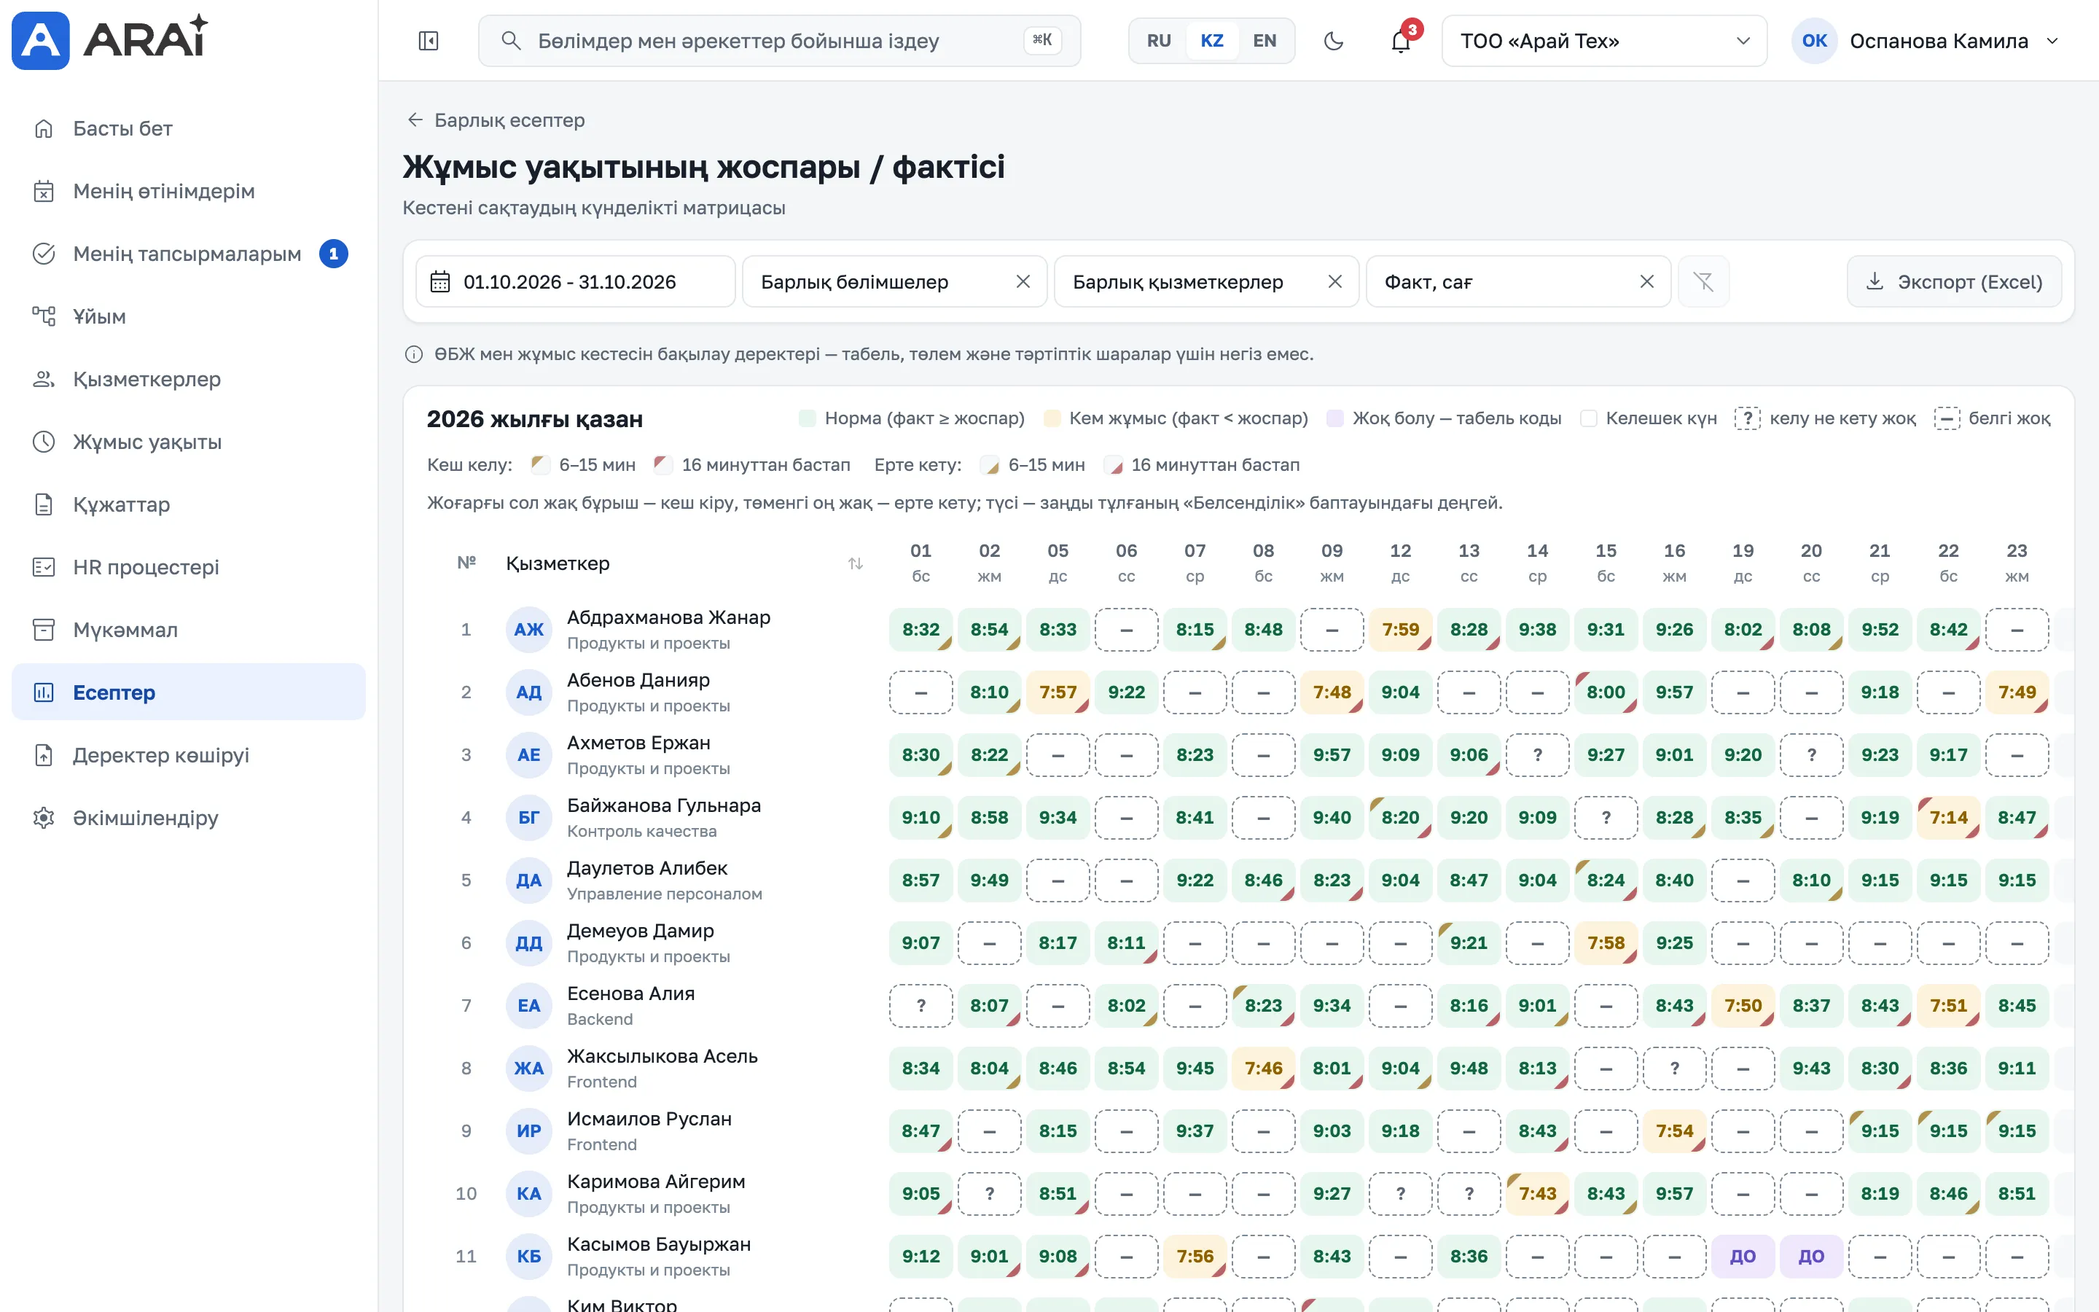Open the Факт, сағ dropdown
This screenshot has width=2099, height=1312.
click(x=1519, y=281)
